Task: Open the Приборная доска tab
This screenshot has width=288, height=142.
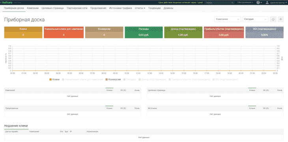Action: (x=14, y=8)
